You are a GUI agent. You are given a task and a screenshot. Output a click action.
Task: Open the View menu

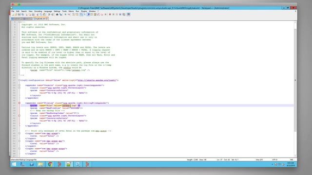pos(30,11)
